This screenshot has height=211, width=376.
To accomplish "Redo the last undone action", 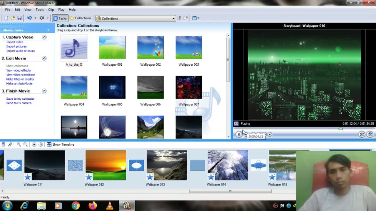I will 42,18.
